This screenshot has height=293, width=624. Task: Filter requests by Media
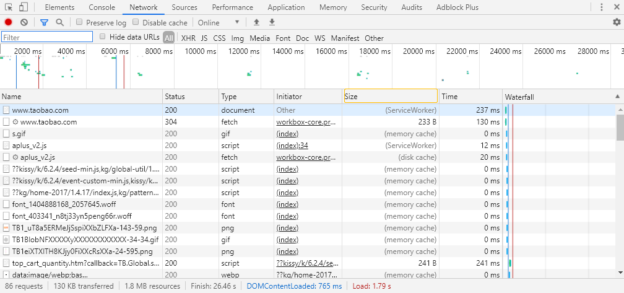(x=260, y=38)
